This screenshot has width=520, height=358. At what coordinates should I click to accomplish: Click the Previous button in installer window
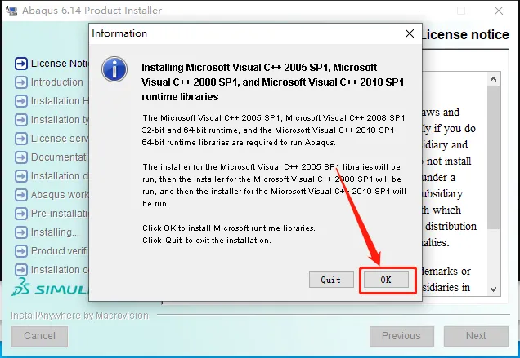pyautogui.click(x=401, y=336)
